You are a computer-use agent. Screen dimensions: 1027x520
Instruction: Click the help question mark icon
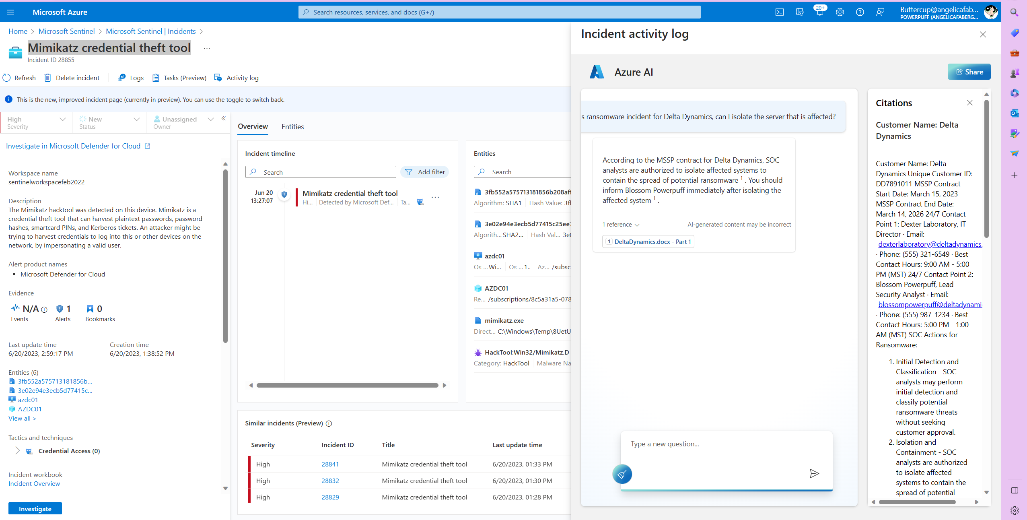(860, 12)
